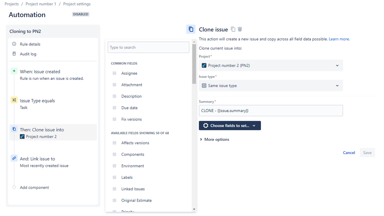Click Project number 2 avatar in rule step
384x216 pixels.
click(22, 137)
